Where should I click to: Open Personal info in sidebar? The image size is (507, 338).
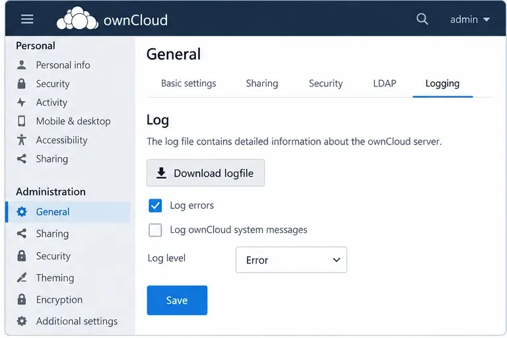(x=63, y=65)
